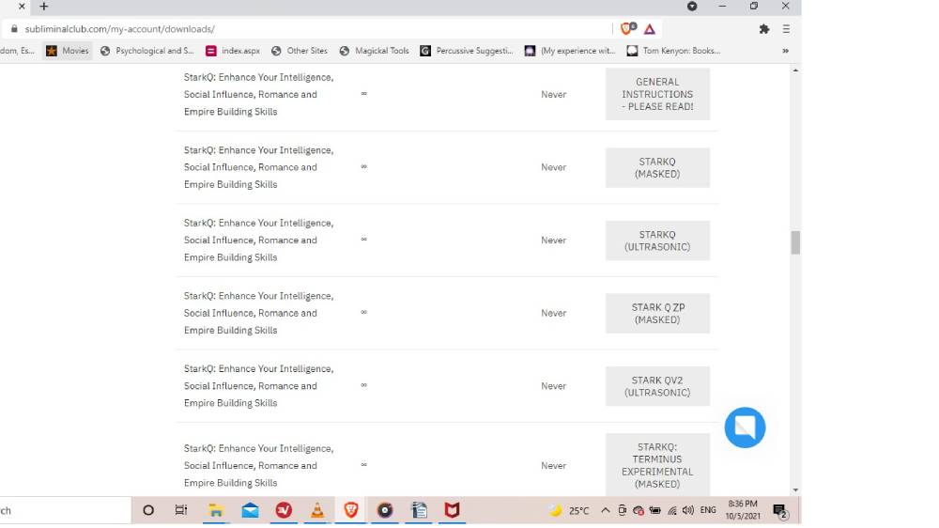Open the Psychological and S... bookmark
Screen dimensions: 939x528
coord(147,51)
